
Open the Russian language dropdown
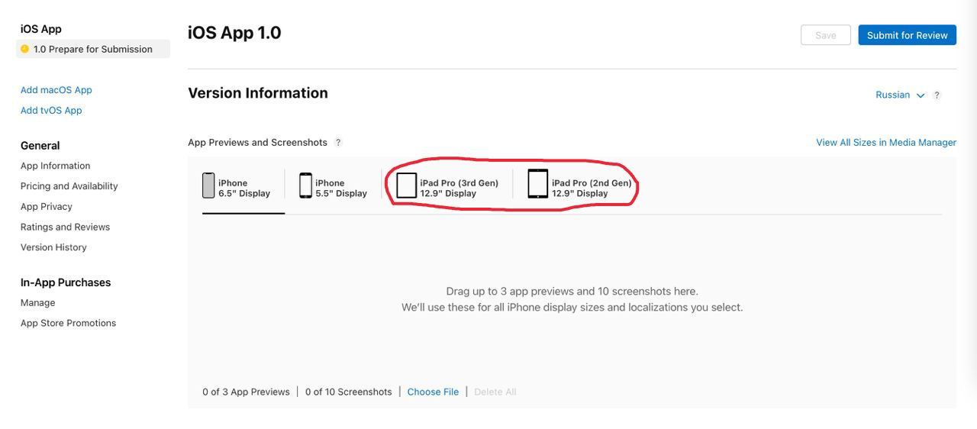point(893,95)
